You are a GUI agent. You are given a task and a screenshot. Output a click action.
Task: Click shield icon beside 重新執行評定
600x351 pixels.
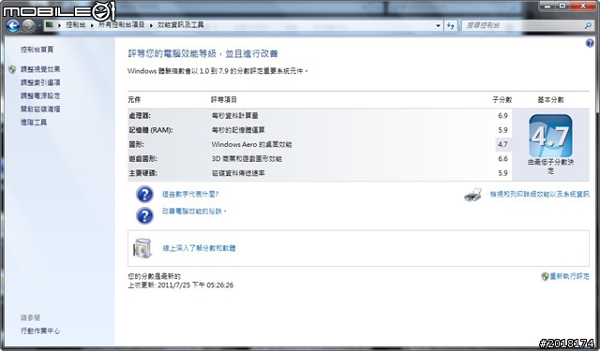[545, 276]
